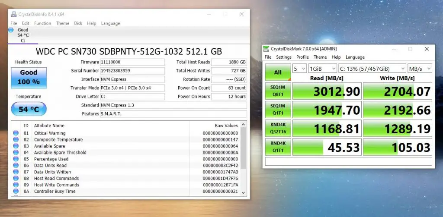Click Total Host Reads value 1880 GB
Viewport: 443px width, 217px height.
tap(229, 62)
